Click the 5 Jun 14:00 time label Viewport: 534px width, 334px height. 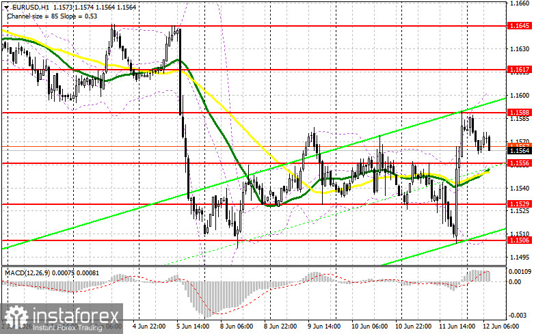coord(193,326)
